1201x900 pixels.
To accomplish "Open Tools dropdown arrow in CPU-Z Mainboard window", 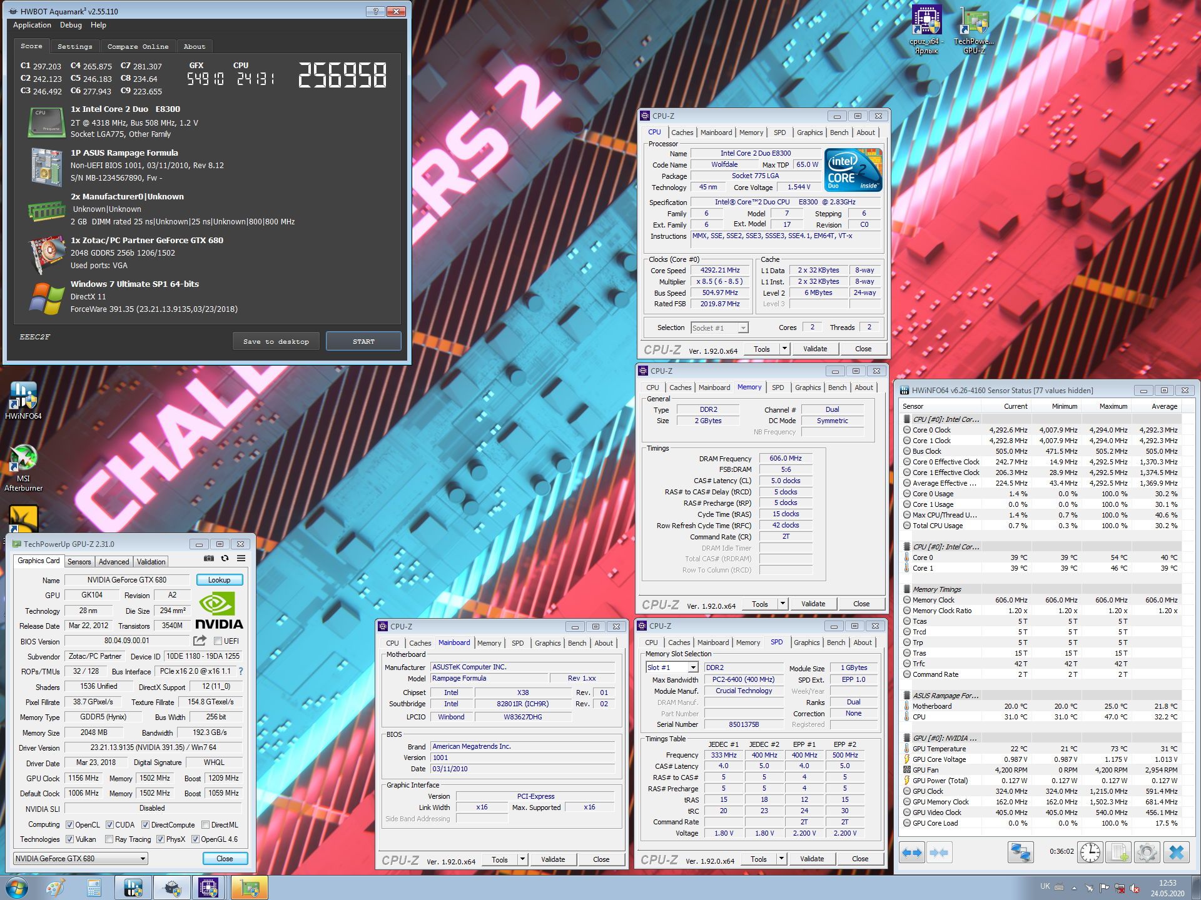I will tap(522, 859).
